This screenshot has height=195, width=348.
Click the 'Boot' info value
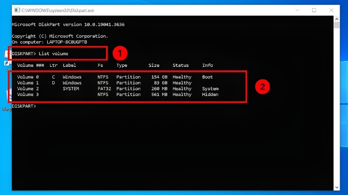207,77
